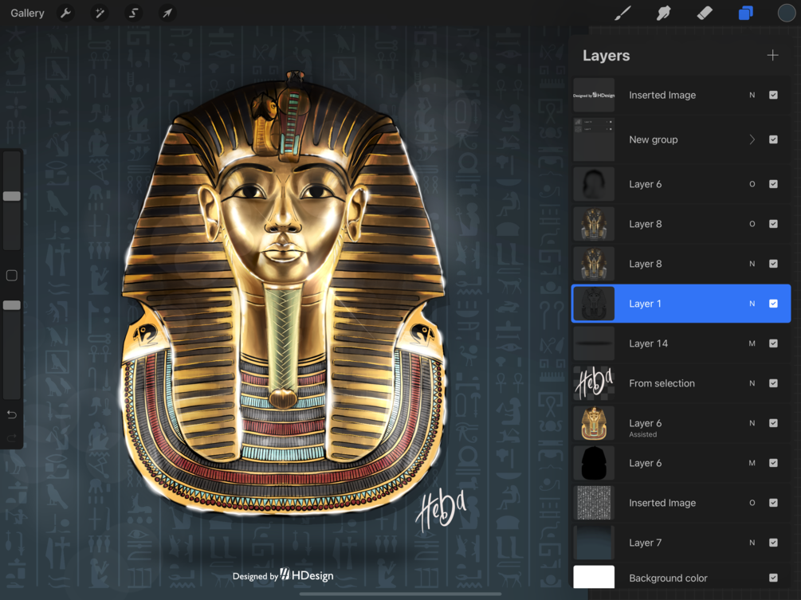Hide Layer 7 with its checkbox

(773, 543)
